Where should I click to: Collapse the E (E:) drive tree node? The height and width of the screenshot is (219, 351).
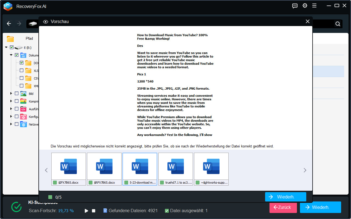point(6,47)
